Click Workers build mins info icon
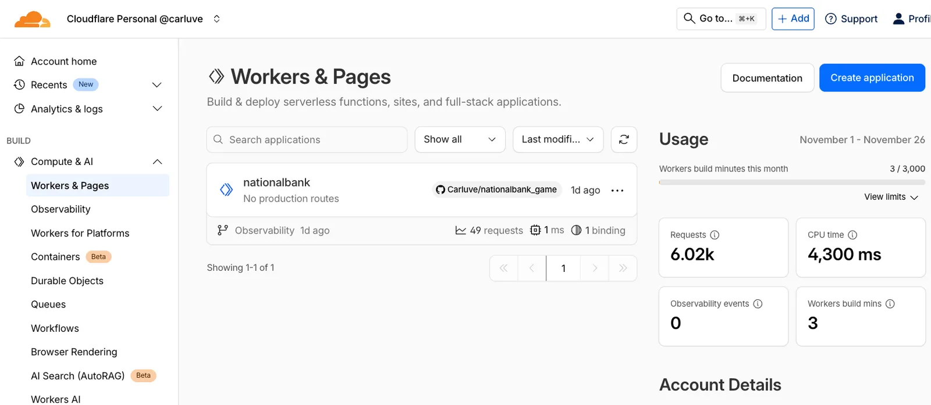The width and height of the screenshot is (931, 405). tap(890, 304)
